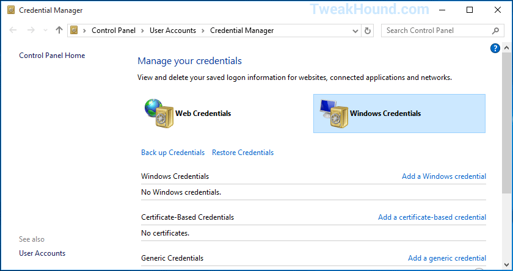Click the 'Generic Credentials' section header
Screen dimensions: 513x271
(172, 258)
